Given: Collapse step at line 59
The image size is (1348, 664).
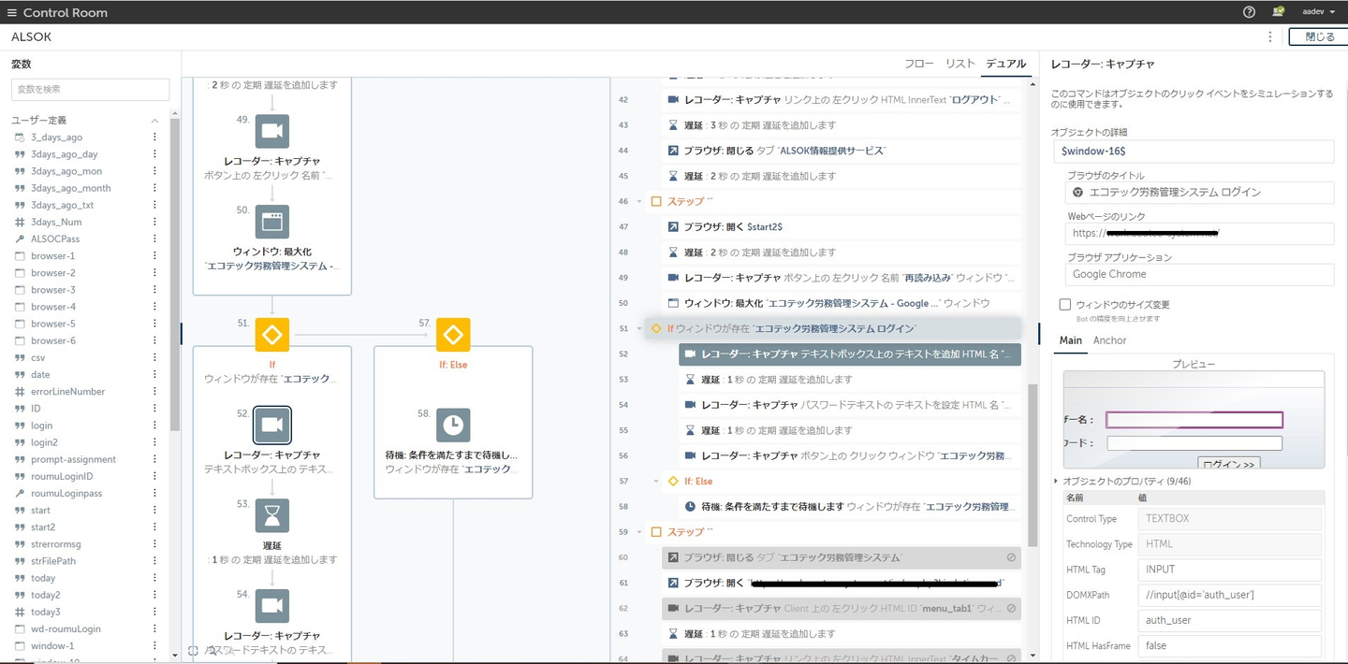Looking at the screenshot, I should tap(639, 532).
